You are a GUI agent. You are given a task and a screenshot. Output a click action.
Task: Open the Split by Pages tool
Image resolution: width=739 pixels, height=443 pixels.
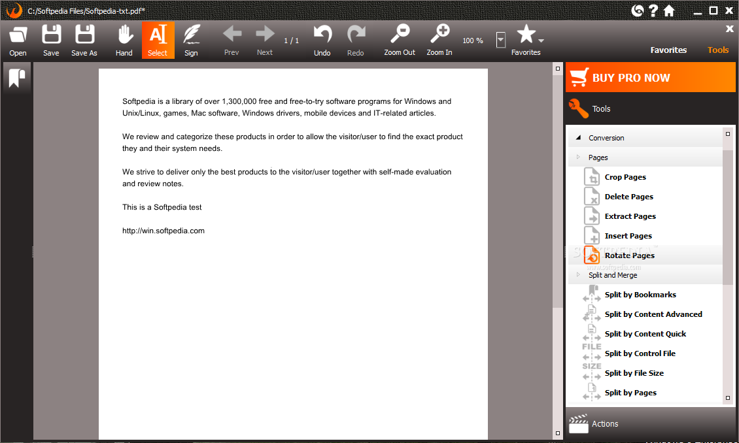tap(645, 393)
